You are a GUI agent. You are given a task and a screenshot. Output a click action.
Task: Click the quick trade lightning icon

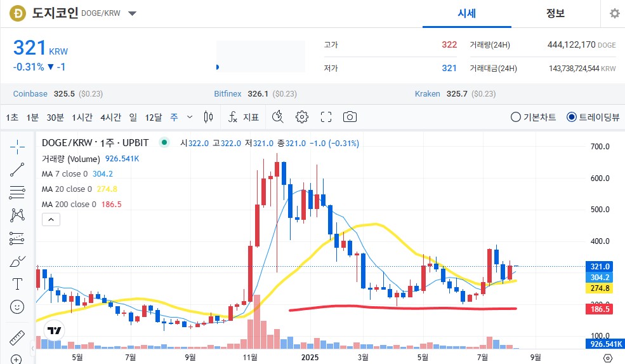pos(278,117)
